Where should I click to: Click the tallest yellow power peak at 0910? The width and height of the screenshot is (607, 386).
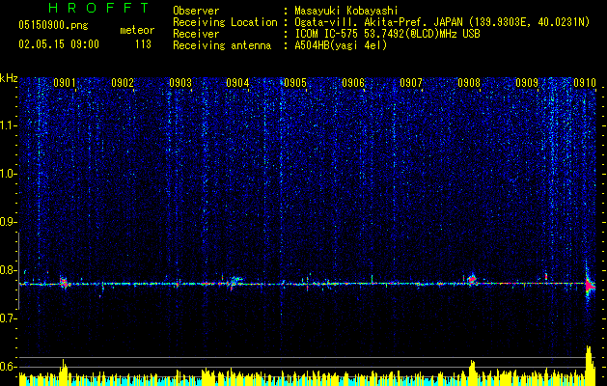pyautogui.click(x=590, y=366)
